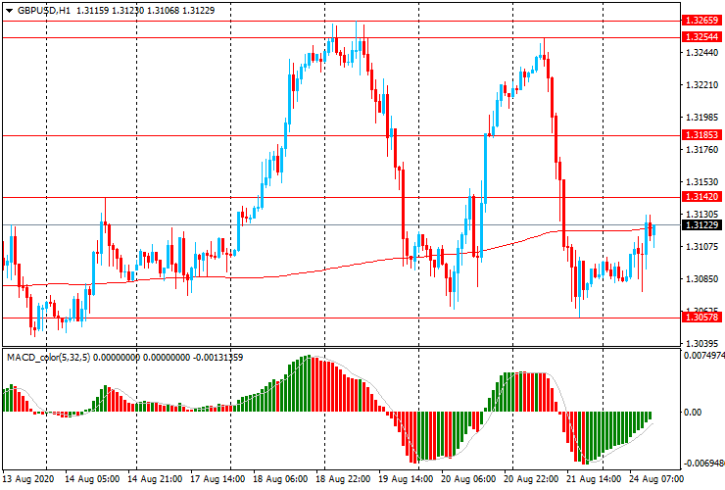The width and height of the screenshot is (725, 490).
Task: Click the MACD scale 0.00 value
Action: click(x=692, y=413)
